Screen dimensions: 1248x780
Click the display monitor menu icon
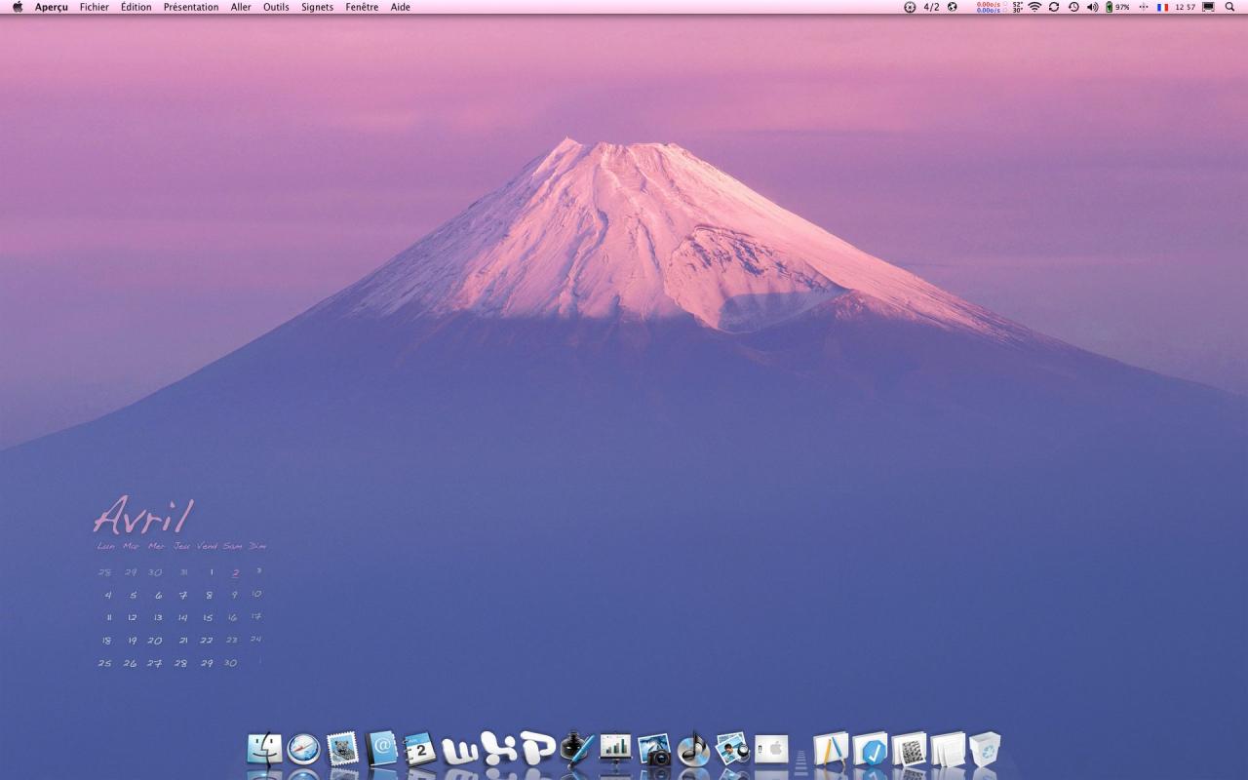point(1209,7)
